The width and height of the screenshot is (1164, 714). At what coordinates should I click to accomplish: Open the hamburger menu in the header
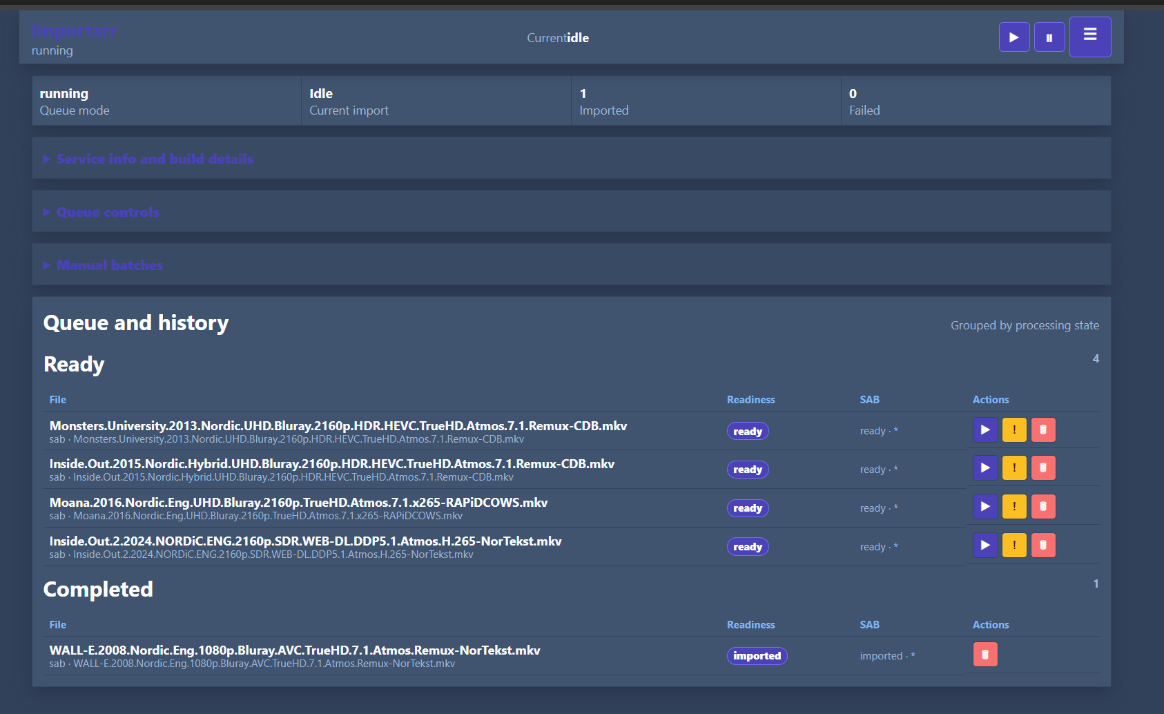(1090, 37)
